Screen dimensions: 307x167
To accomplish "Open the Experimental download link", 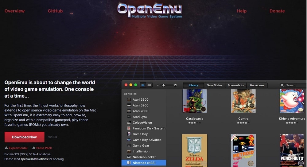I will click(x=18, y=148).
